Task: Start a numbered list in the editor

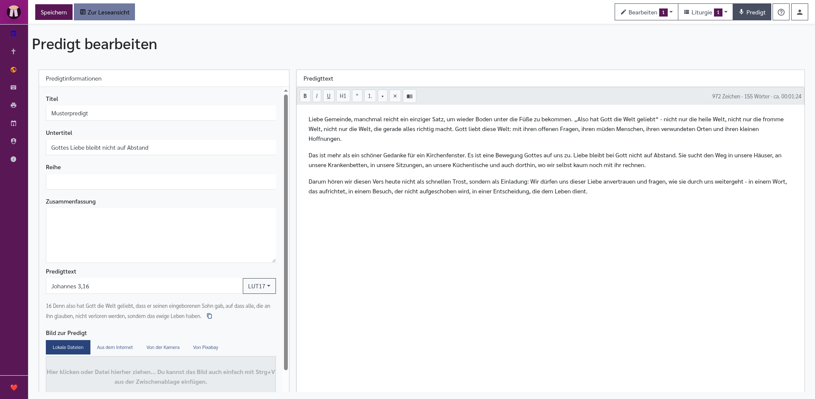Action: click(x=370, y=96)
